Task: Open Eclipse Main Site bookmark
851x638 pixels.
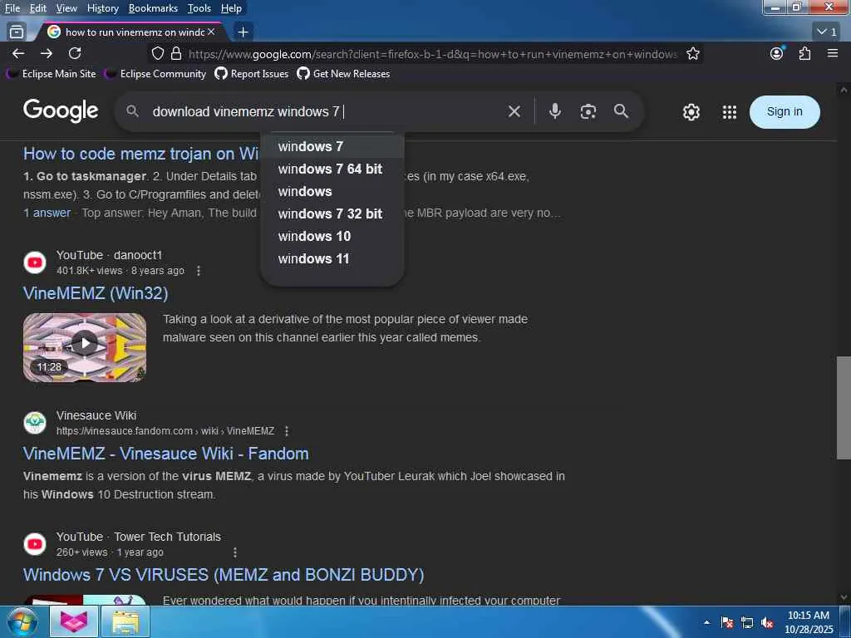Action: [x=52, y=74]
